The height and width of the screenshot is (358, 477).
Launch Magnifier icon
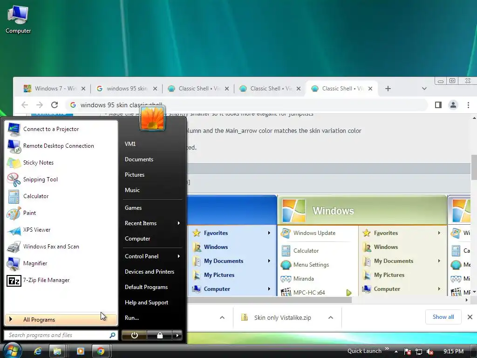pyautogui.click(x=14, y=264)
